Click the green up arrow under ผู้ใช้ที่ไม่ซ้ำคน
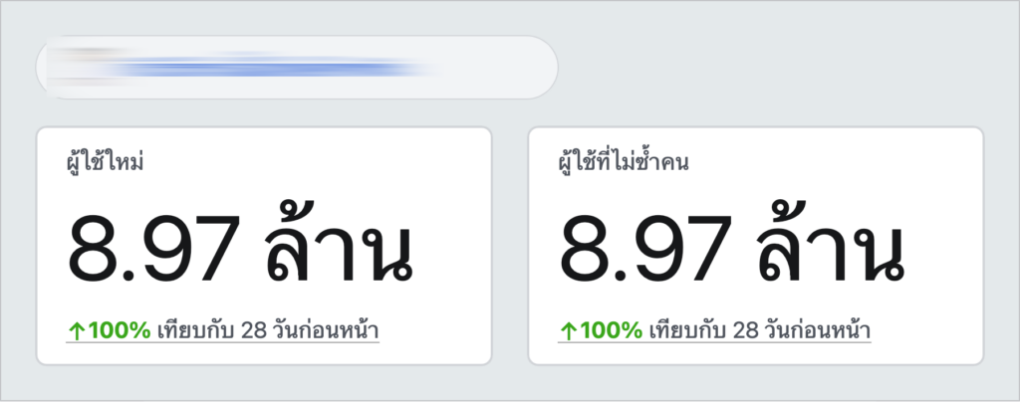The height and width of the screenshot is (402, 1020). [568, 330]
